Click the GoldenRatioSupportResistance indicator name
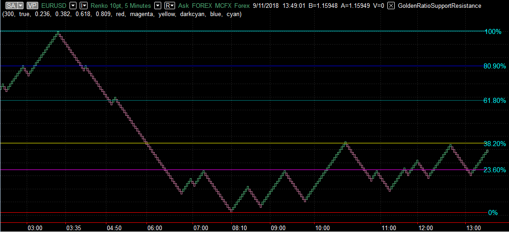The image size is (509, 232). click(x=439, y=6)
